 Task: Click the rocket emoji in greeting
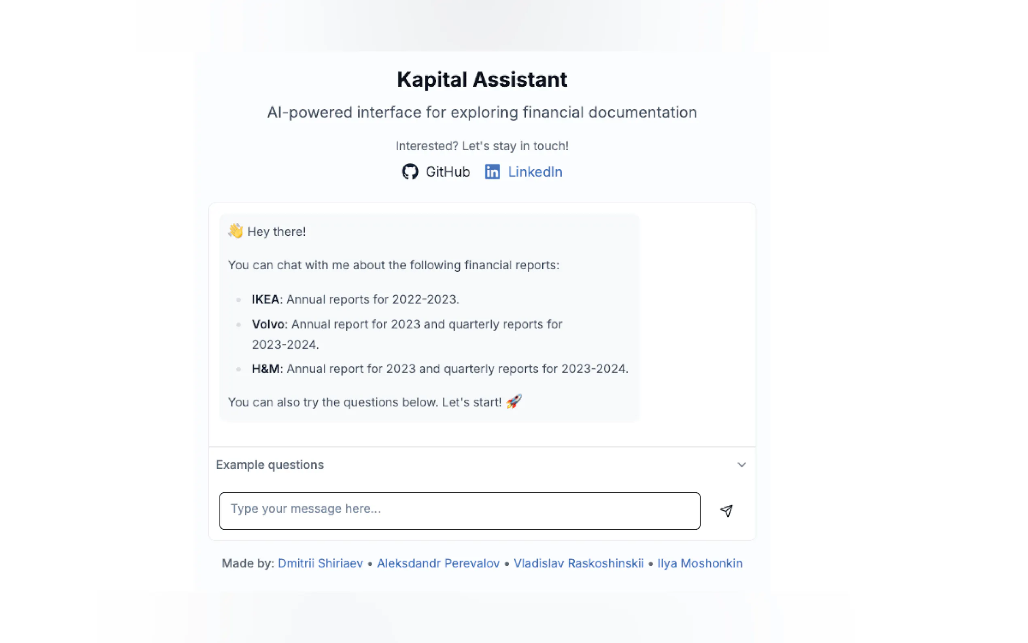(x=514, y=401)
